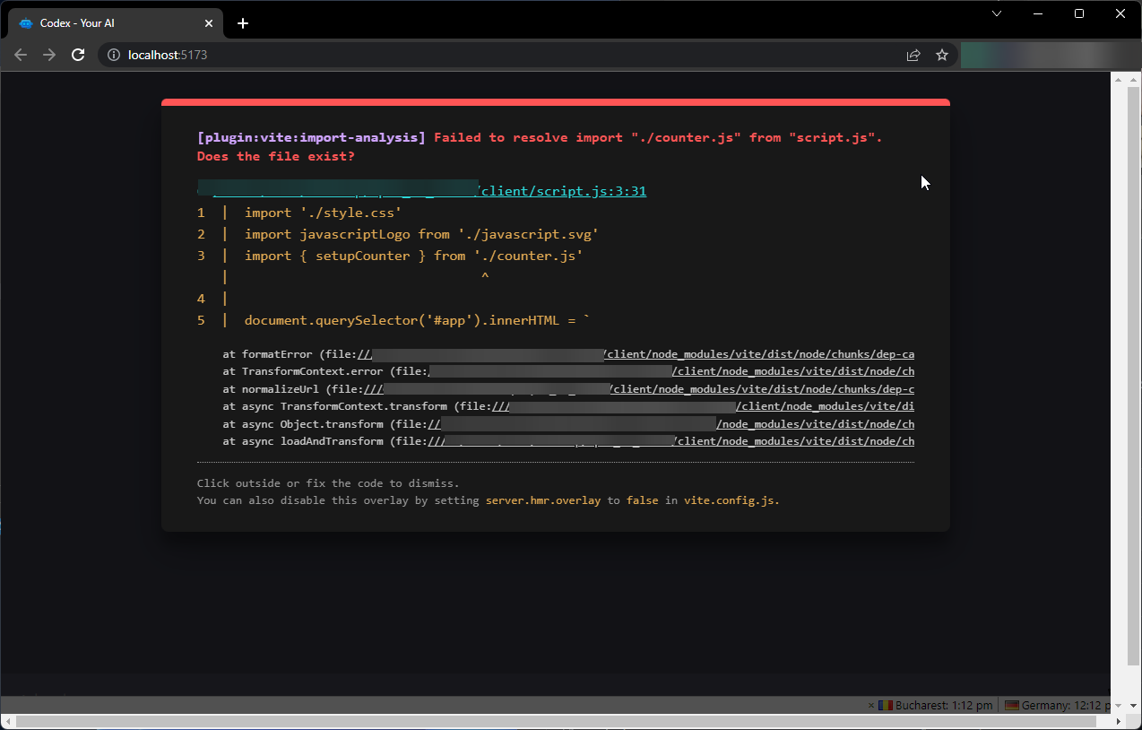The height and width of the screenshot is (730, 1142).
Task: Click the vite.config.js text
Action: [x=731, y=500]
